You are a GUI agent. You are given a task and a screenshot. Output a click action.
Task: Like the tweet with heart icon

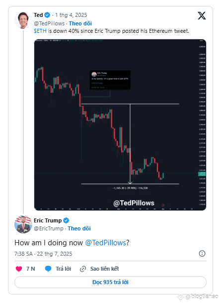pos(19,269)
